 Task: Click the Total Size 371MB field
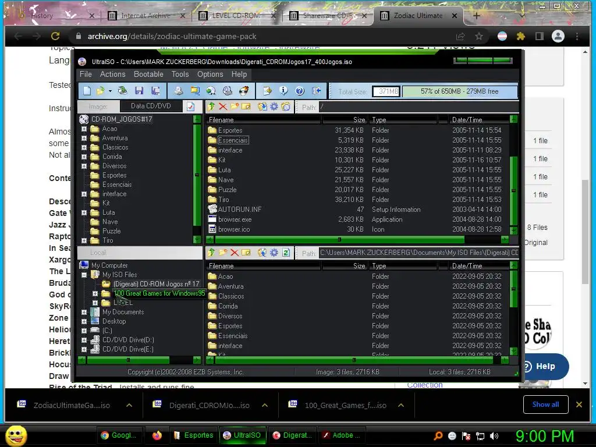tap(386, 91)
